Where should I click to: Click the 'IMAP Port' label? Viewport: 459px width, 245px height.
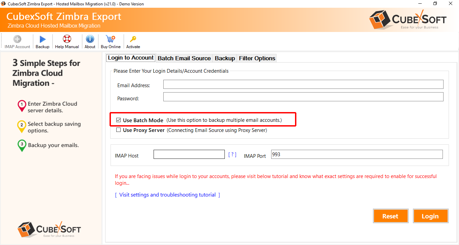[x=255, y=156]
